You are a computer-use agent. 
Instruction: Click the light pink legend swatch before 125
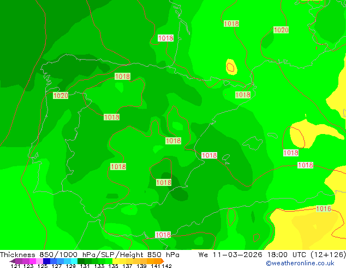(x=39, y=261)
